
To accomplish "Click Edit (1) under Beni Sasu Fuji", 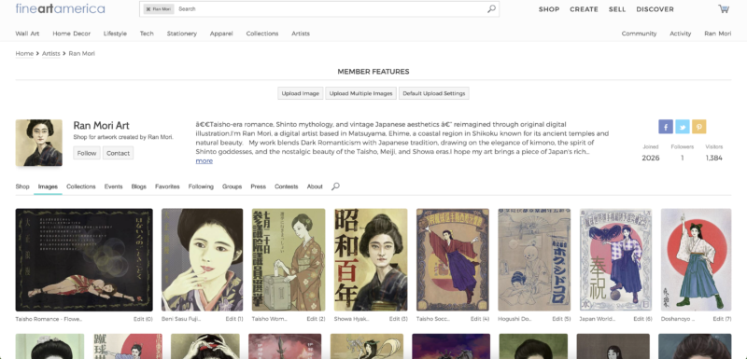I will click(x=234, y=319).
